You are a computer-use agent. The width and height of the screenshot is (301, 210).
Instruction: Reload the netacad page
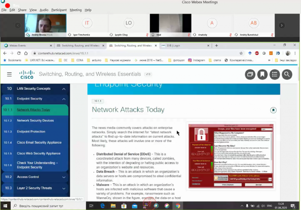(x=19, y=53)
